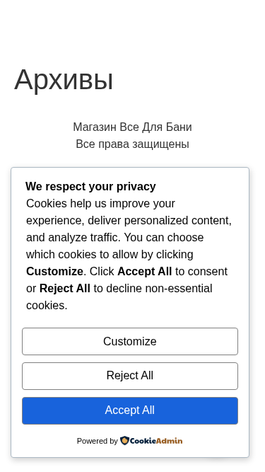Click the Магазин Все Для Бани text
265x472 pixels.
coord(132,127)
